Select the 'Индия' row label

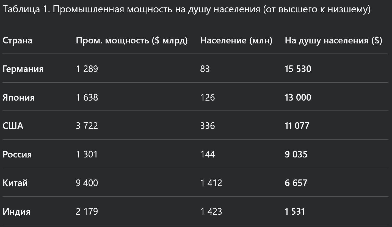coord(16,212)
